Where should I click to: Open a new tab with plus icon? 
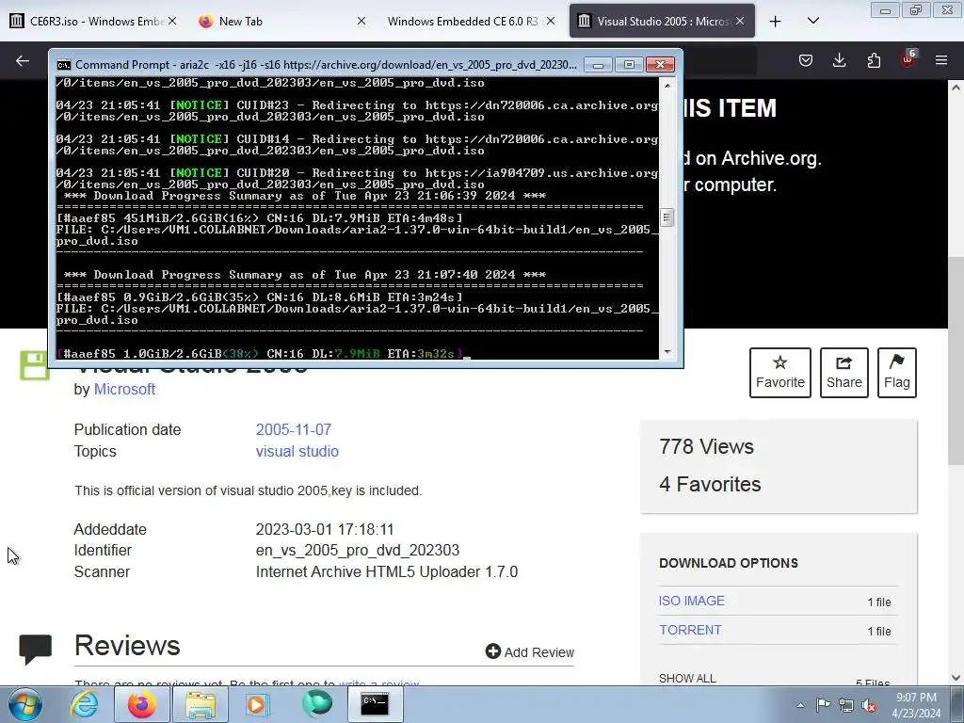click(776, 22)
